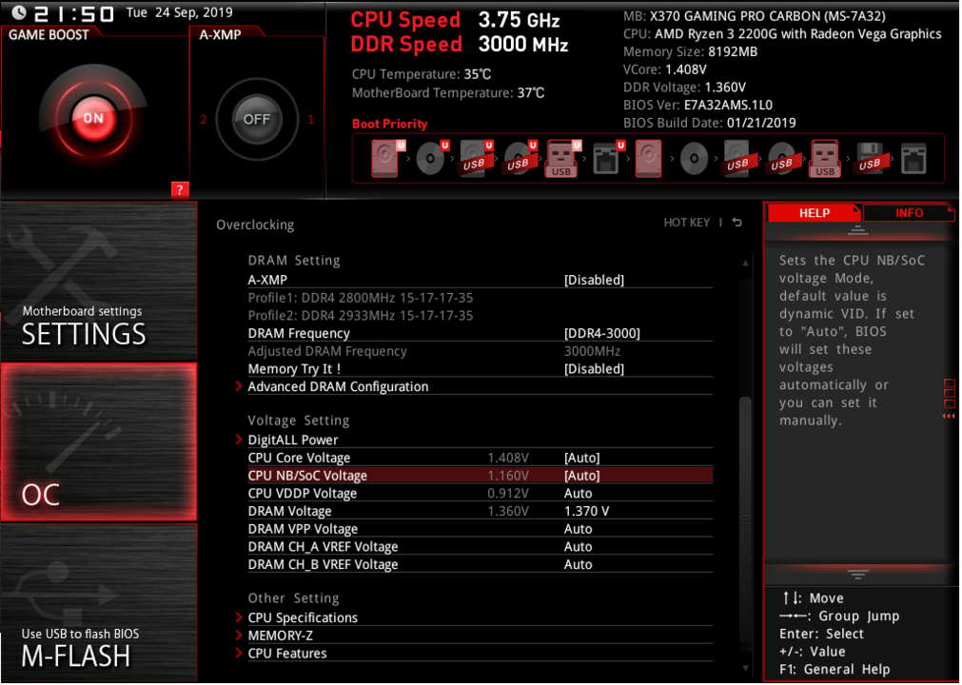Switch to the HELP tab

pyautogui.click(x=814, y=213)
